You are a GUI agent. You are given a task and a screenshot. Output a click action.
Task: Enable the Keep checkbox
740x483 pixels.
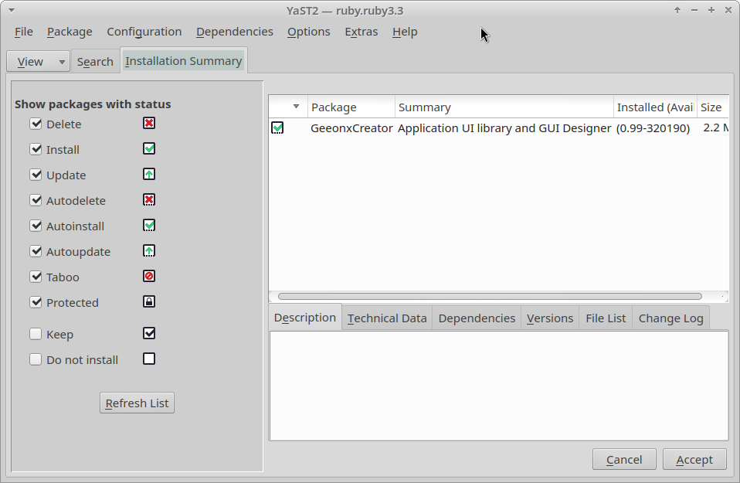pyautogui.click(x=36, y=335)
